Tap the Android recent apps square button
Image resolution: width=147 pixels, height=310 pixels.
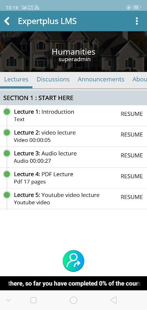tap(33, 300)
